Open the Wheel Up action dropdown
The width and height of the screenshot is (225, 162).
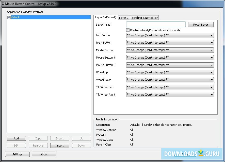point(170,72)
